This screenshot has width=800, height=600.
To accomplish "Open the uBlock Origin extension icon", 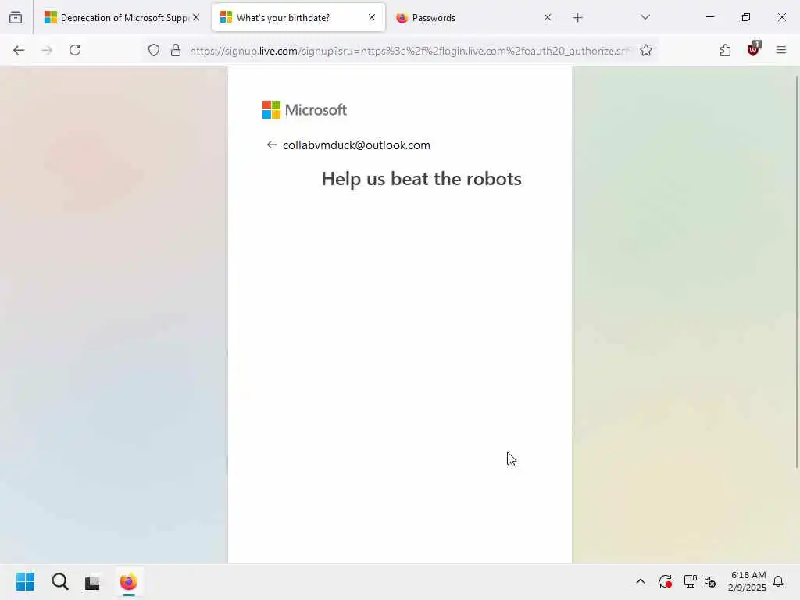I will pyautogui.click(x=754, y=49).
